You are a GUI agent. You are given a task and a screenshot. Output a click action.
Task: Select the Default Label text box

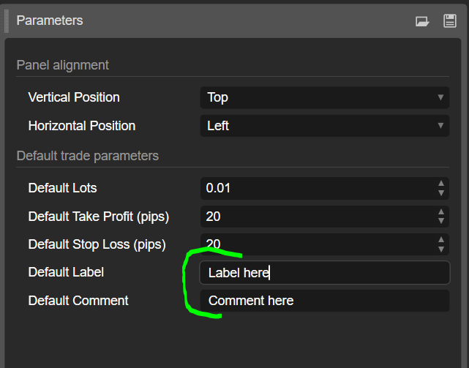(325, 273)
